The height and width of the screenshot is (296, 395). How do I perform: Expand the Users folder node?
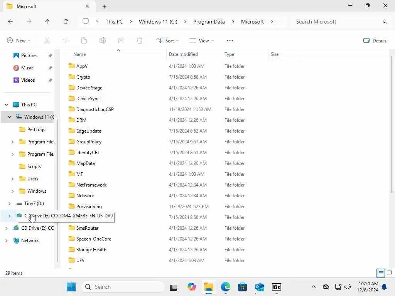pos(12,179)
